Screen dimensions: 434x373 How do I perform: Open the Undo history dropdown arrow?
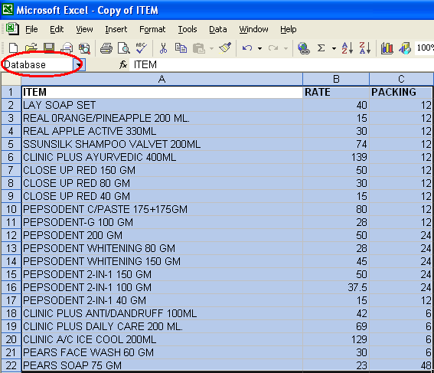click(259, 48)
